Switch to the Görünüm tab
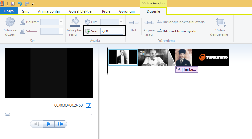 (x=127, y=11)
